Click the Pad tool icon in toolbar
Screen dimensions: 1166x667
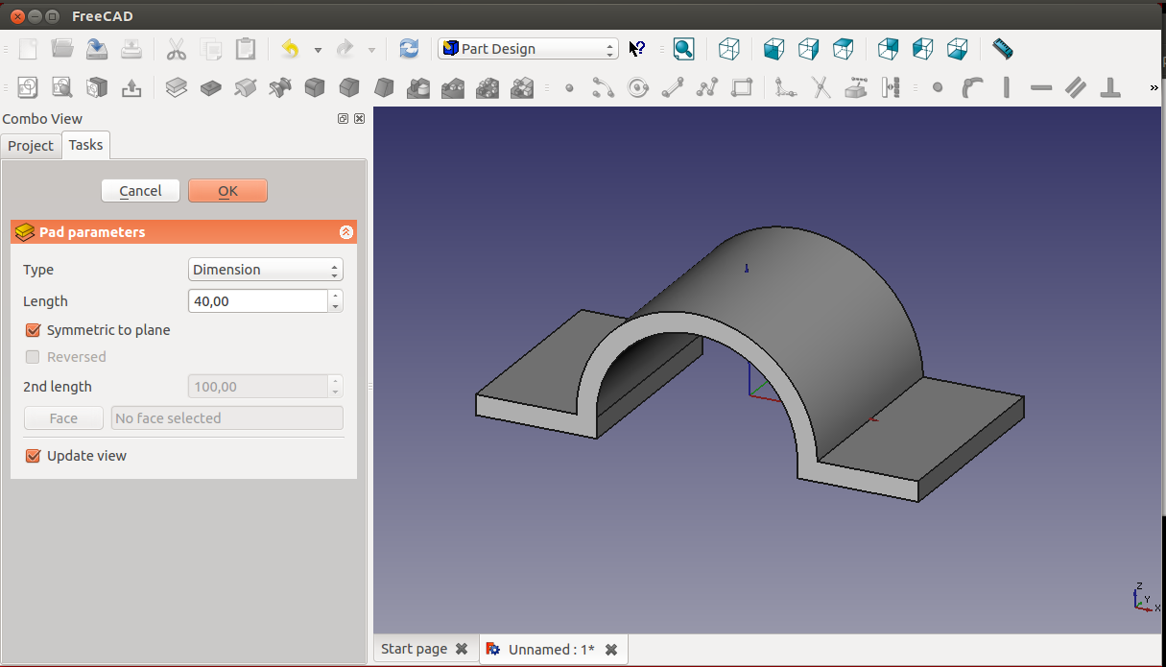tap(176, 88)
